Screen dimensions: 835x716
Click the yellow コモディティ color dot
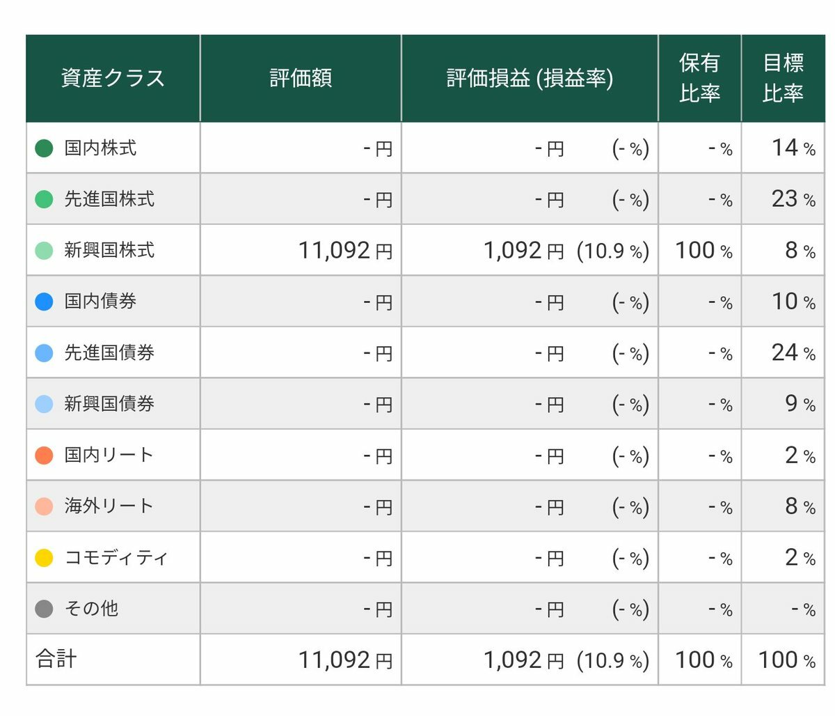click(x=44, y=557)
